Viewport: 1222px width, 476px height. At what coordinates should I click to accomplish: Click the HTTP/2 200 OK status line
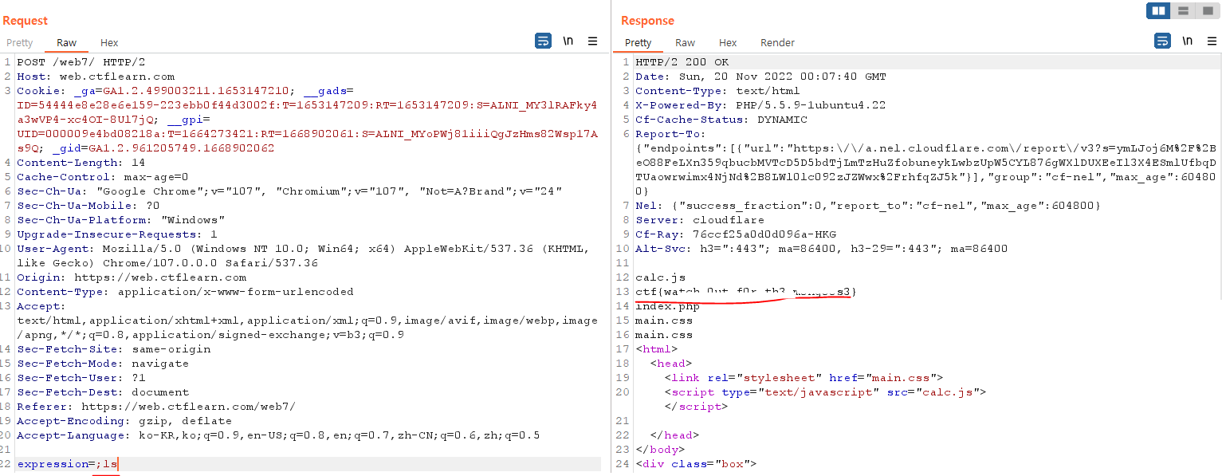(x=682, y=62)
